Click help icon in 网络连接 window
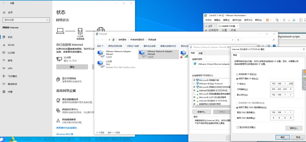 pos(274,46)
